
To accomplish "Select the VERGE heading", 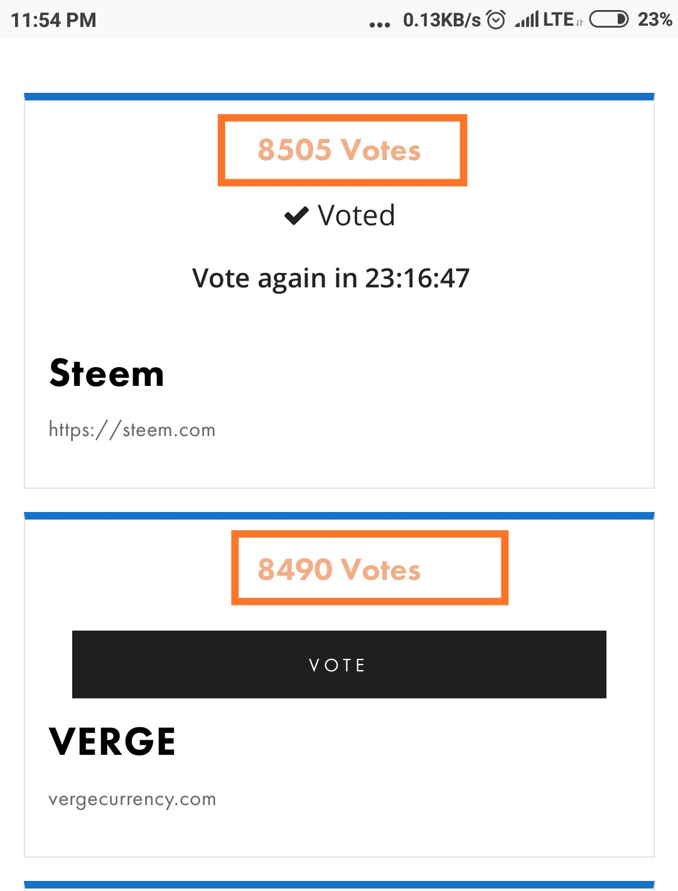I will pos(112,742).
